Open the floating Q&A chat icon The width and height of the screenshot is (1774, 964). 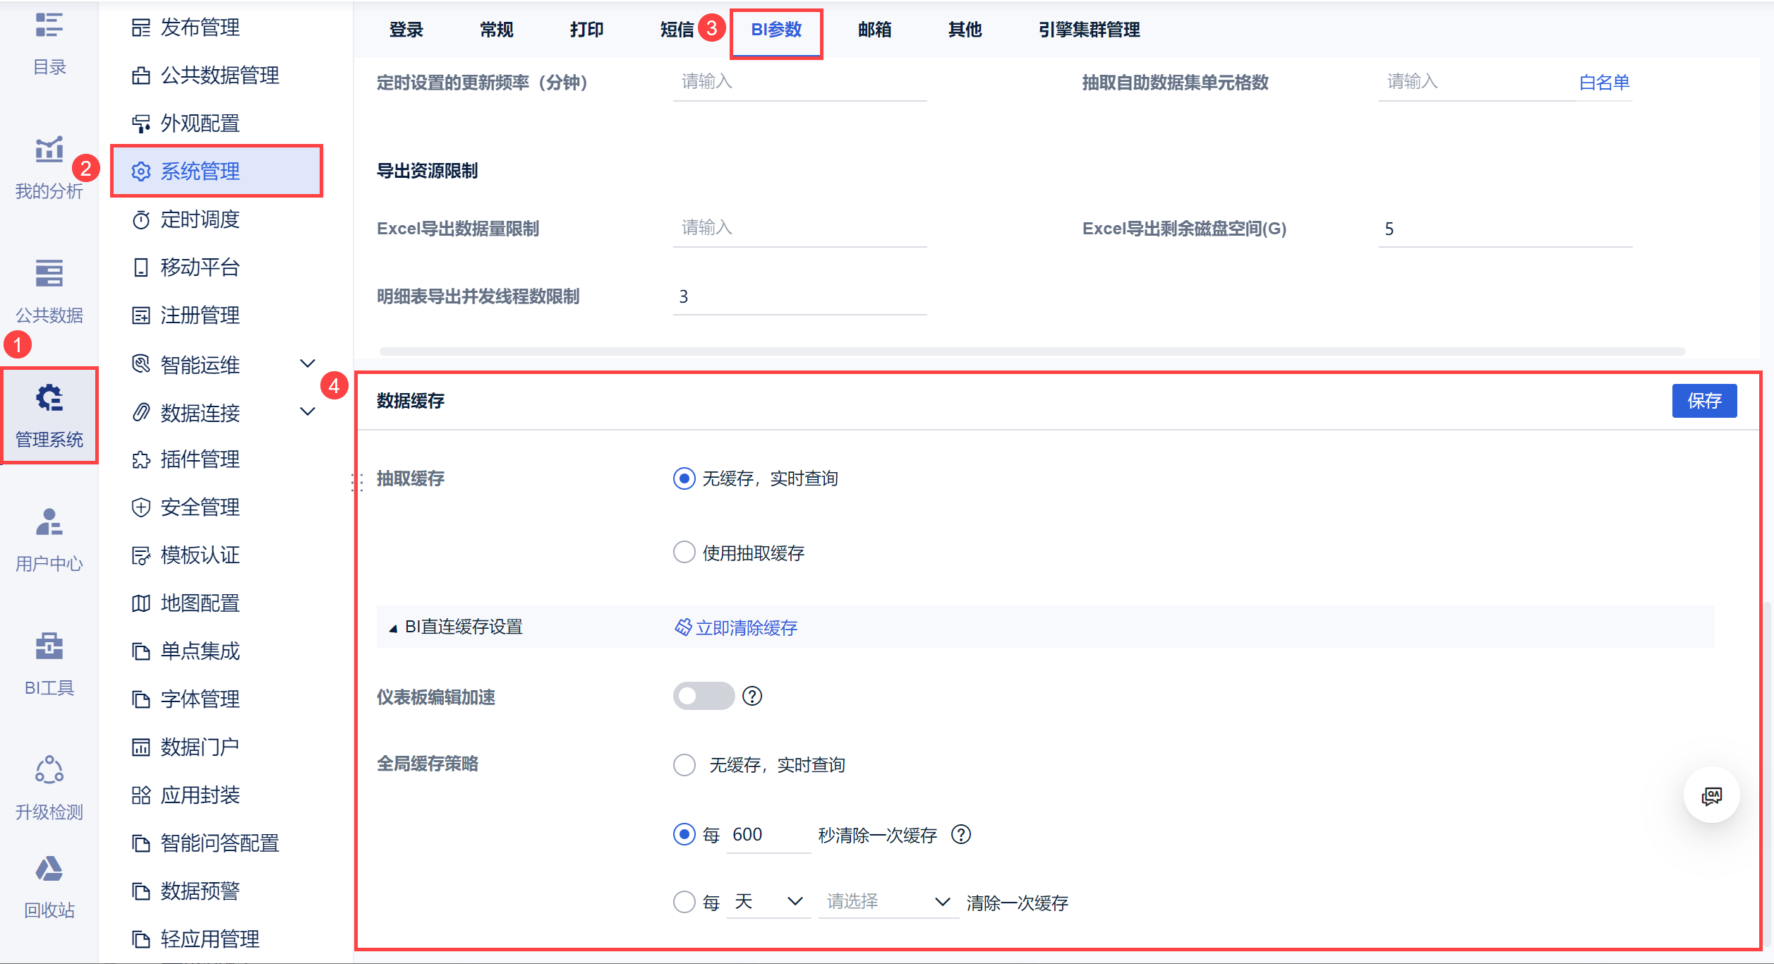(1711, 795)
